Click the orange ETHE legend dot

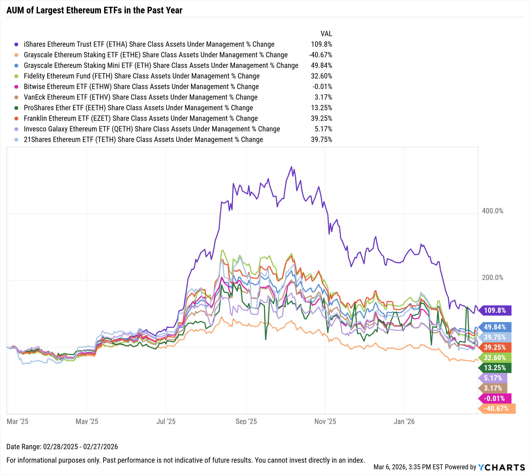(x=16, y=55)
